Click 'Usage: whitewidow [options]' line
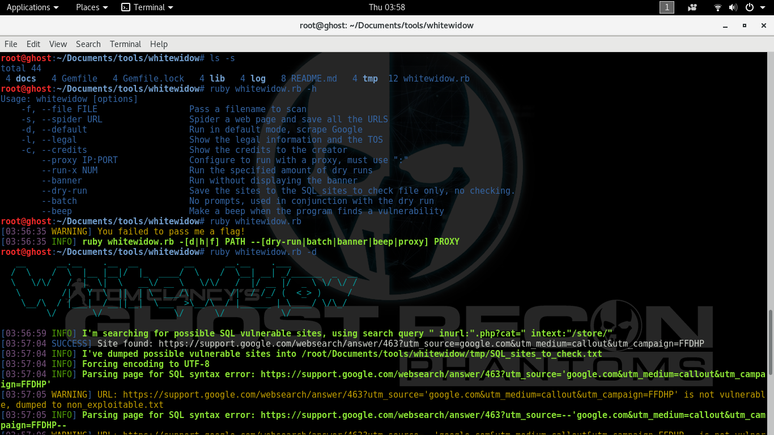Image resolution: width=774 pixels, height=435 pixels. click(69, 99)
